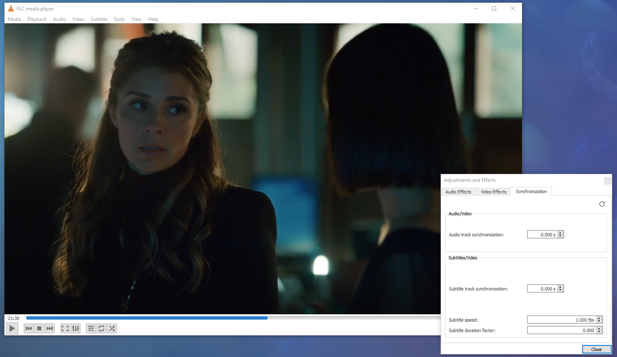617x357 pixels.
Task: Click the video display area
Action: [x=263, y=169]
